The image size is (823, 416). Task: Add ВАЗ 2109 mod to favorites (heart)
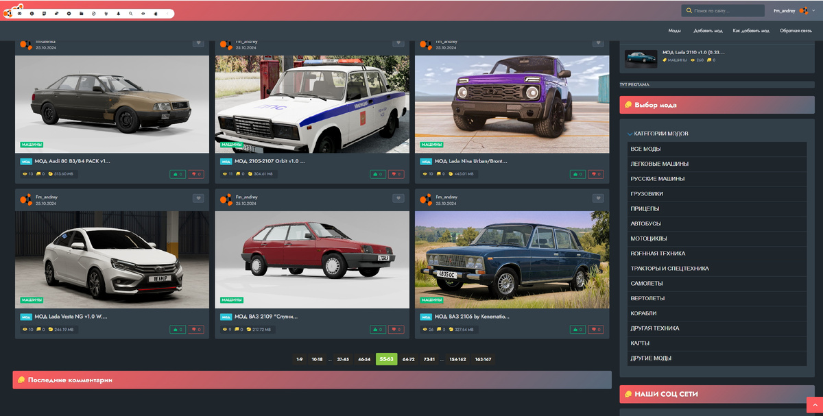coord(398,199)
